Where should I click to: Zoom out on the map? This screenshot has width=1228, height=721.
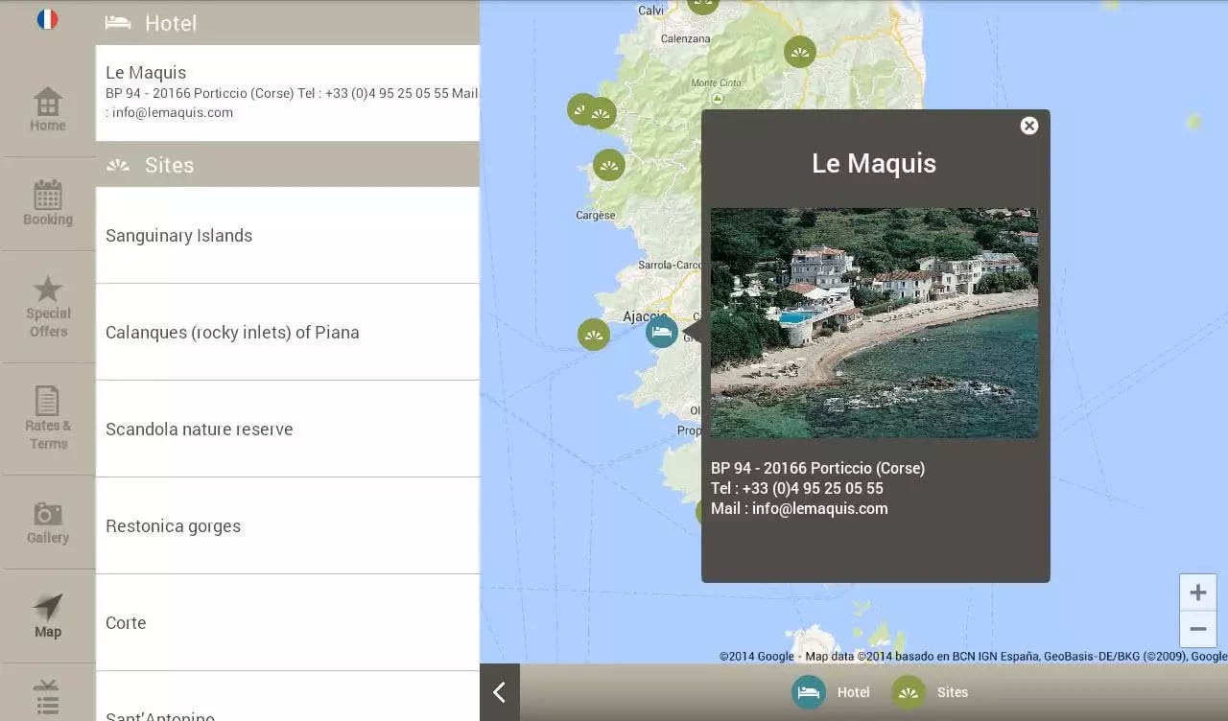(1197, 629)
